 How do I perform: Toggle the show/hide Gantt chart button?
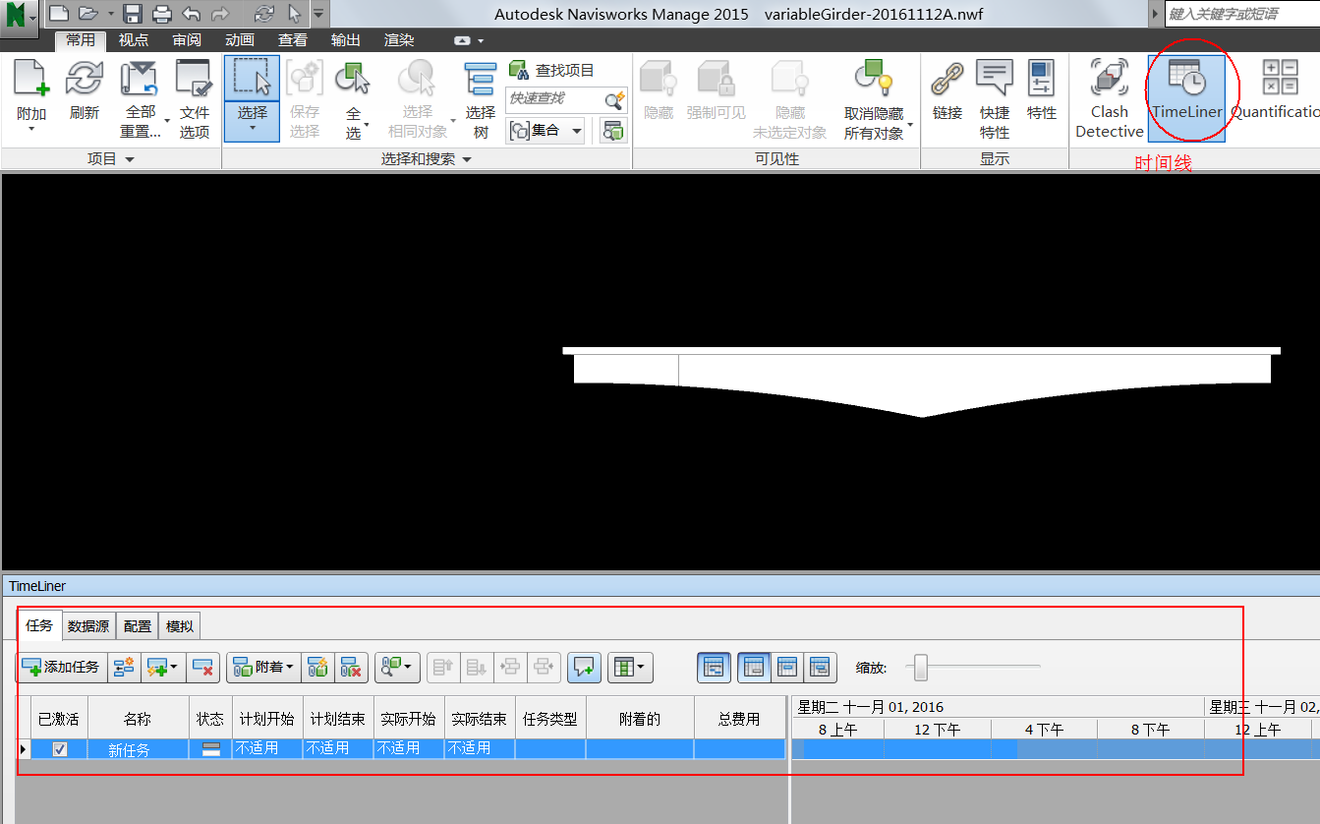coord(715,667)
